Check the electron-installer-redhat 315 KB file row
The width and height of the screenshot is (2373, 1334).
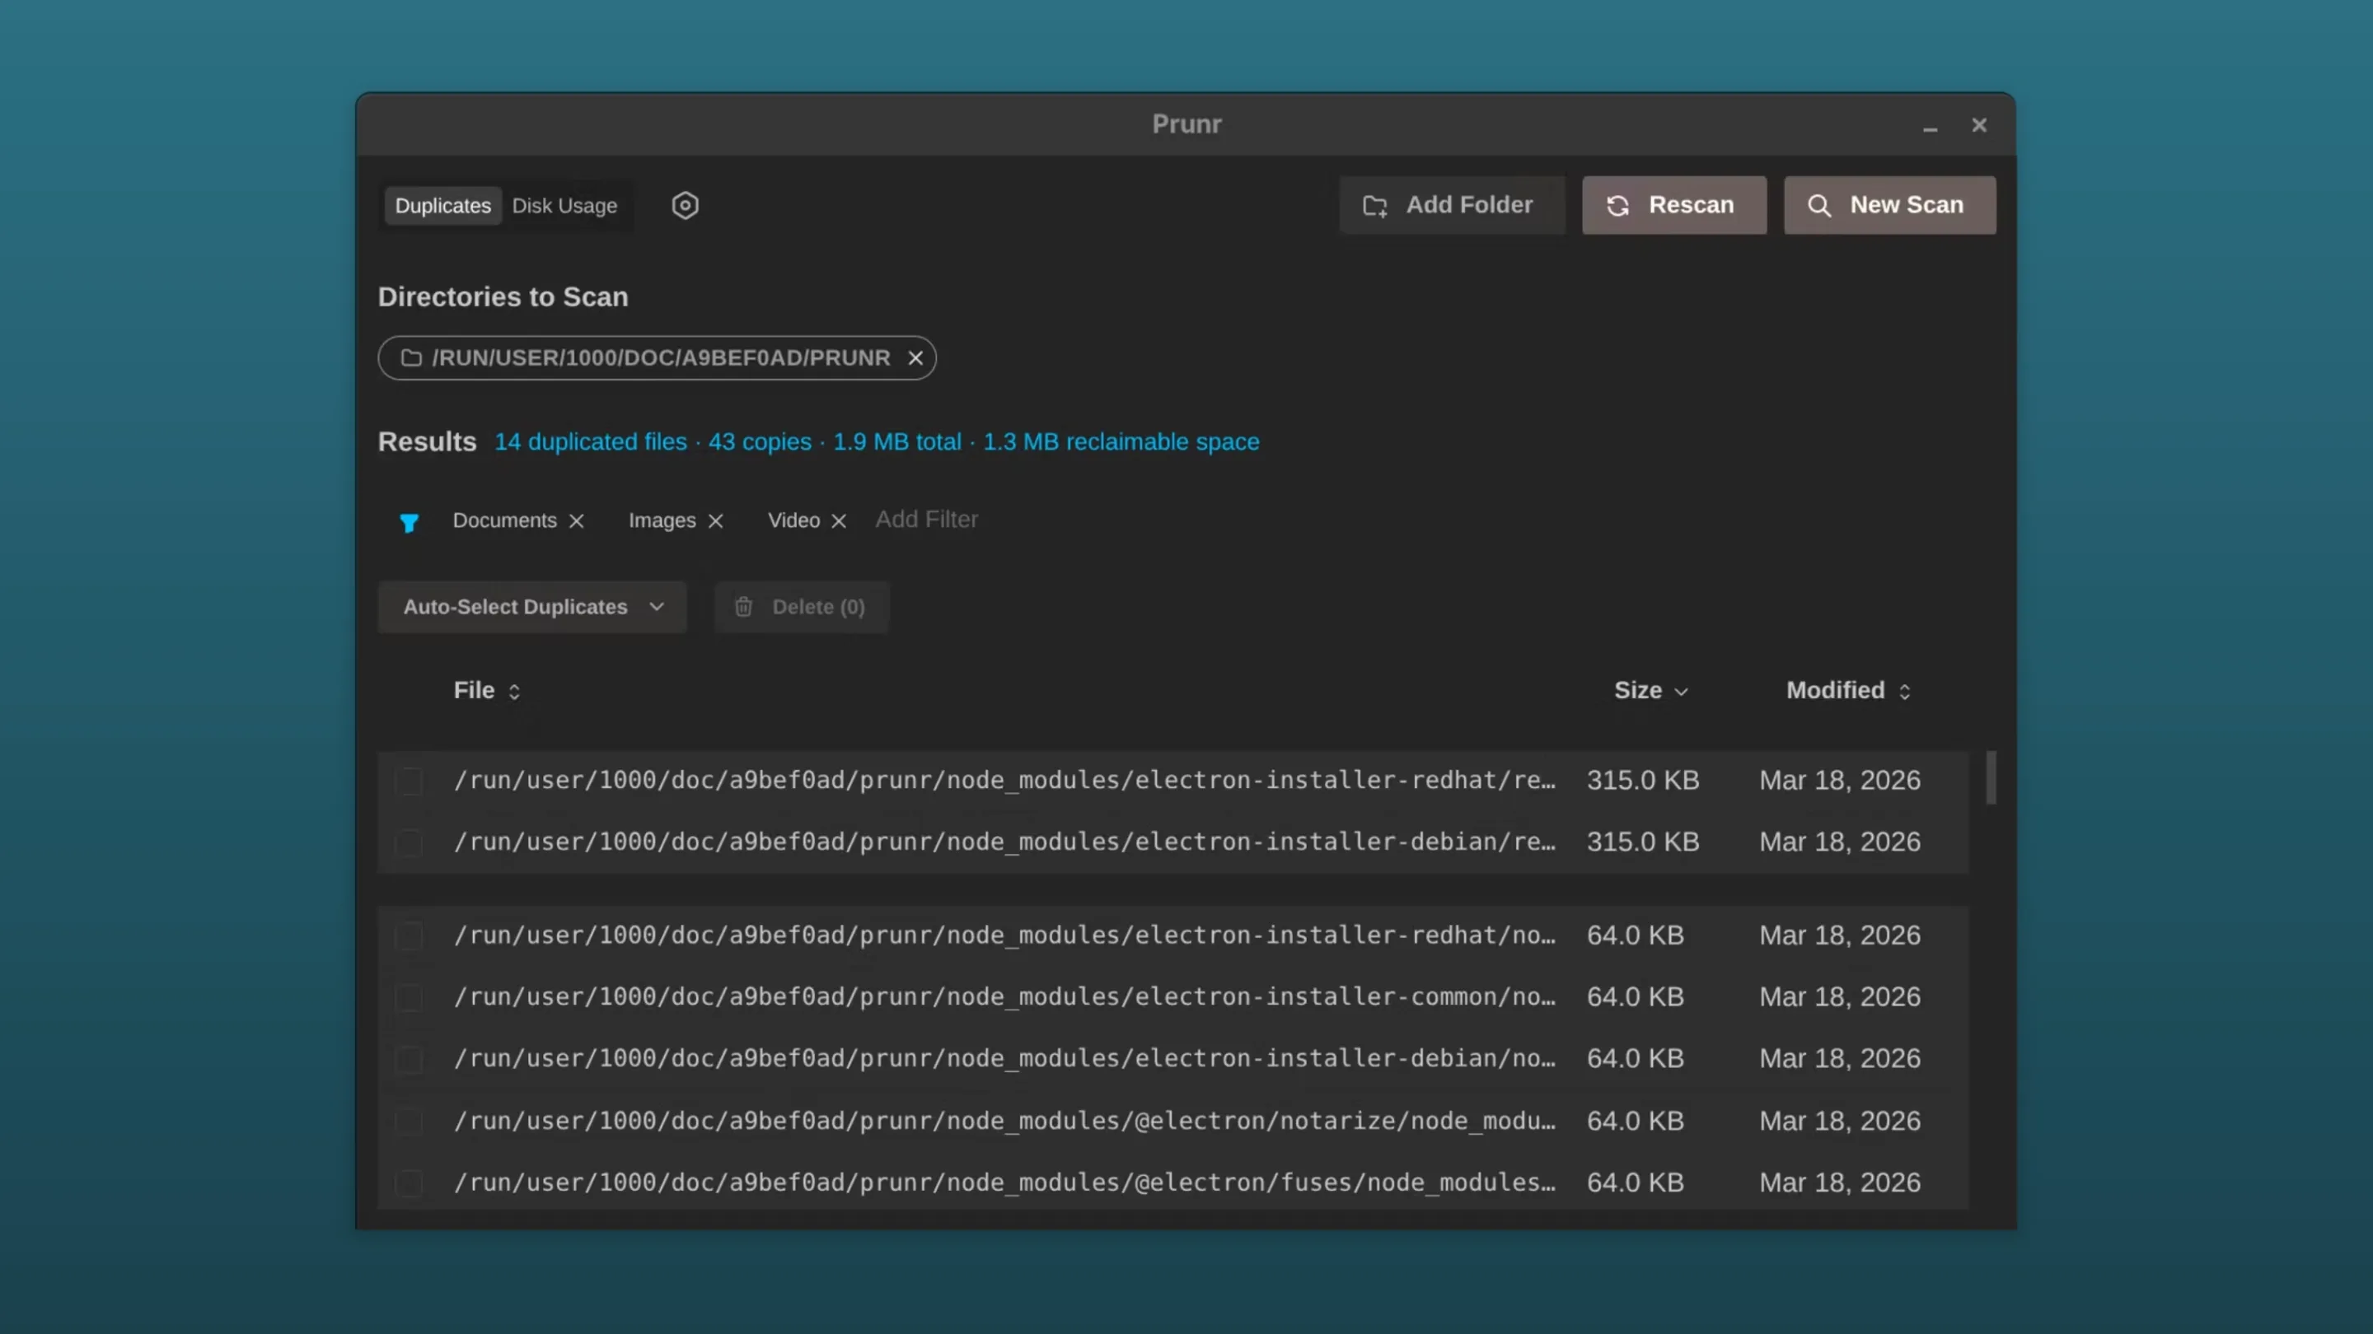click(x=410, y=780)
